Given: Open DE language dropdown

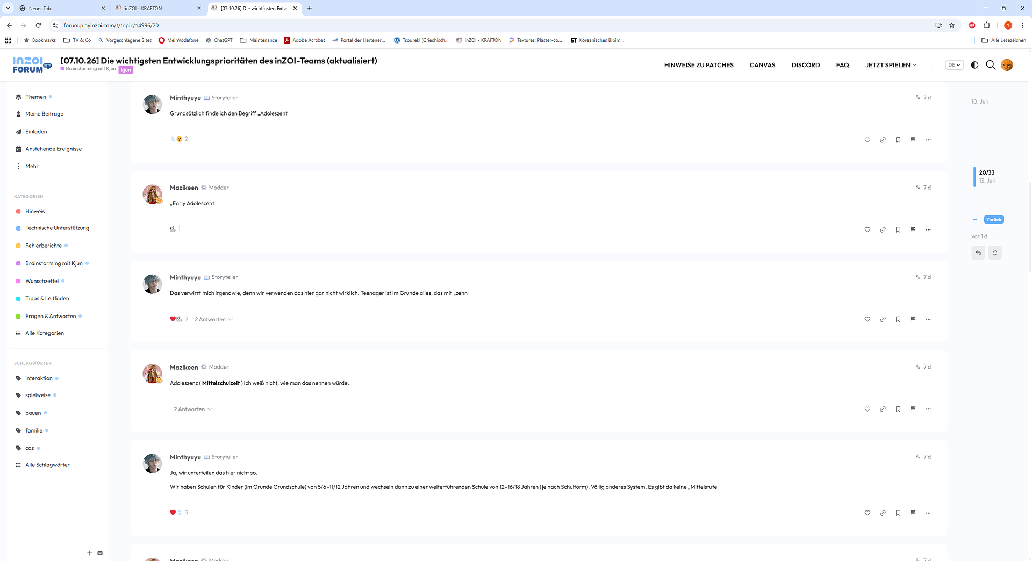Looking at the screenshot, I should [x=954, y=65].
